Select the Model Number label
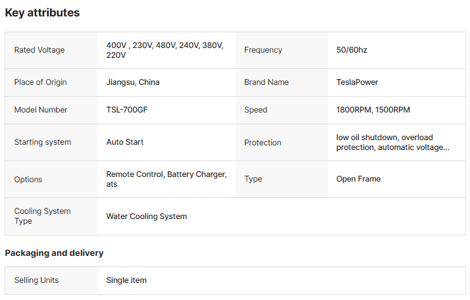This screenshot has height=300, width=470. coord(41,110)
